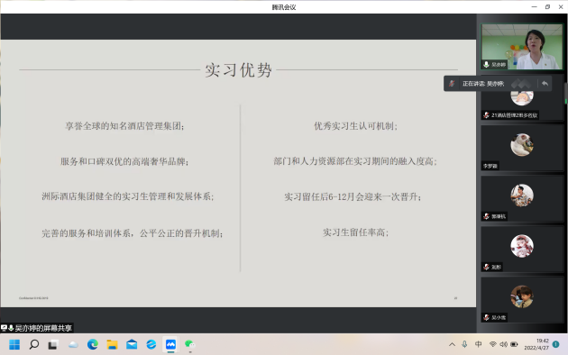Select the bottom participant child-avatar tile
Viewport: 568px width, 355px height.
coord(522,300)
